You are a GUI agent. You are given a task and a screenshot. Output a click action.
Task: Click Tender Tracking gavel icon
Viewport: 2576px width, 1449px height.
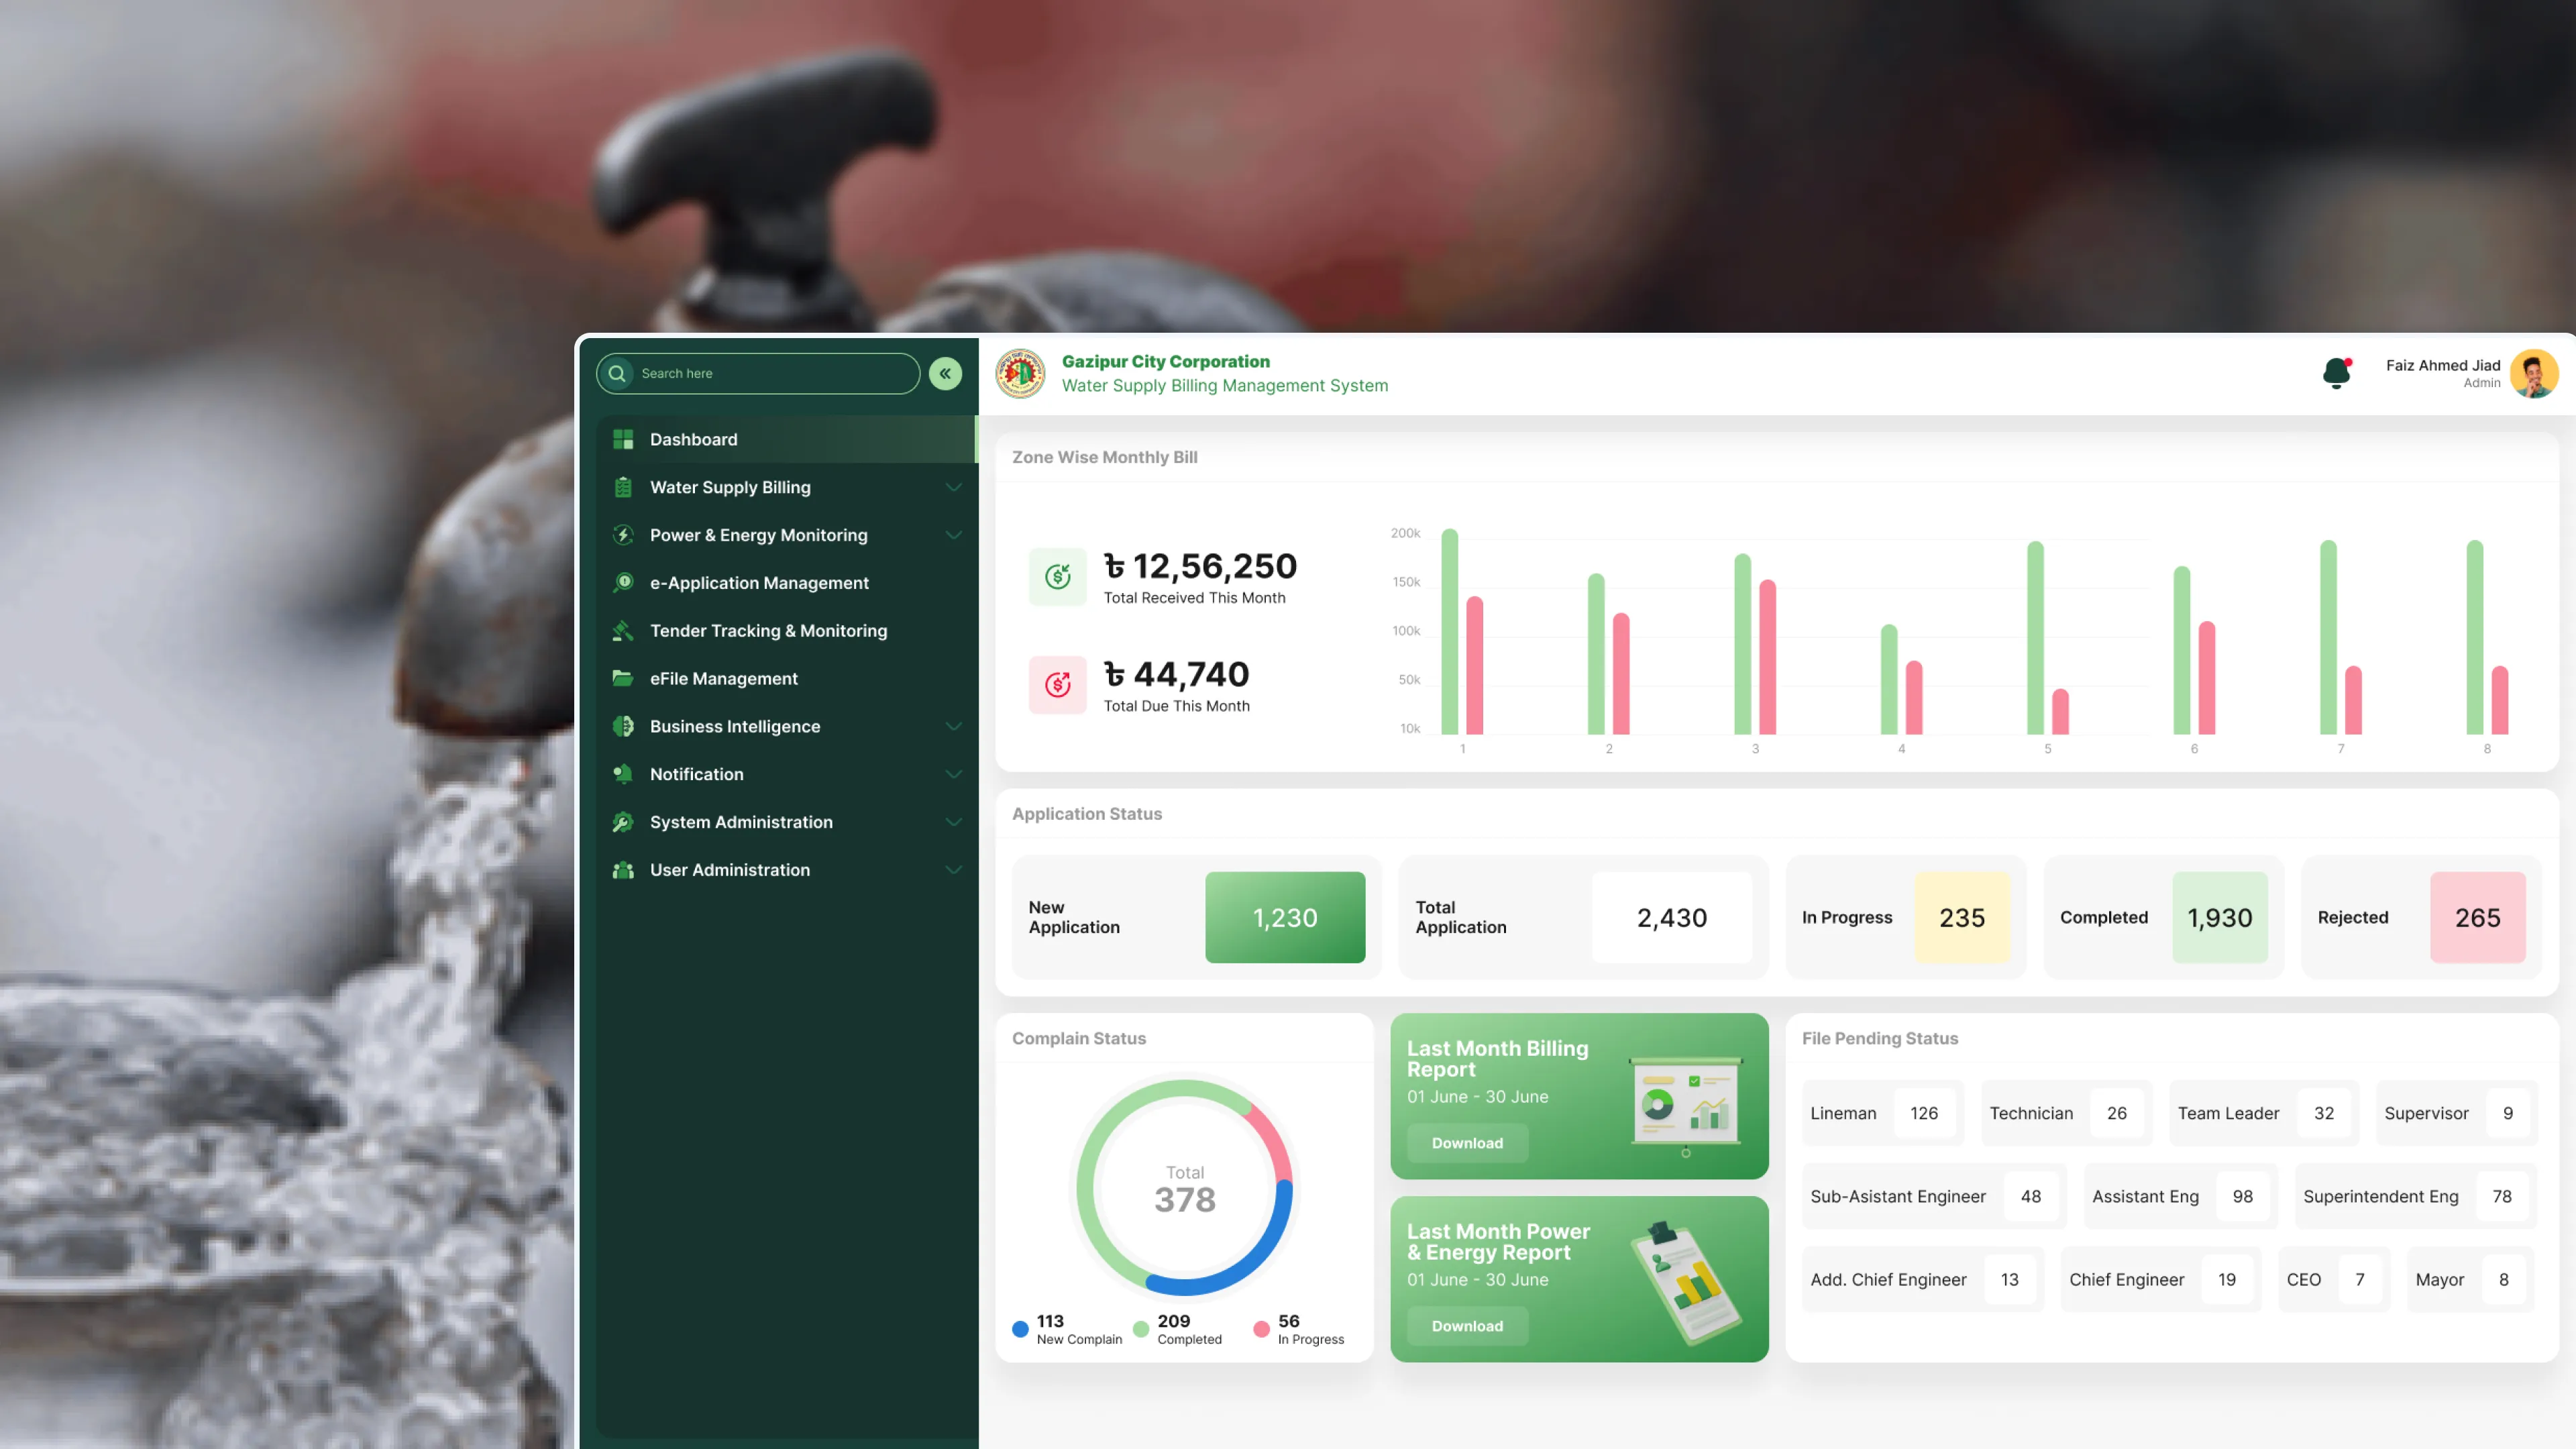pyautogui.click(x=623, y=630)
